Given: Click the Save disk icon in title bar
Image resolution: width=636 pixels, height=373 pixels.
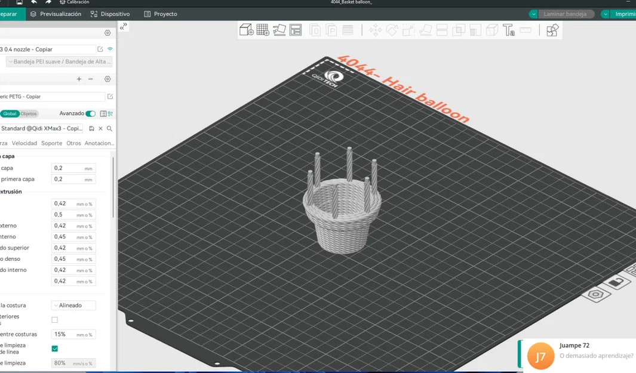Looking at the screenshot, I should (x=19, y=2).
